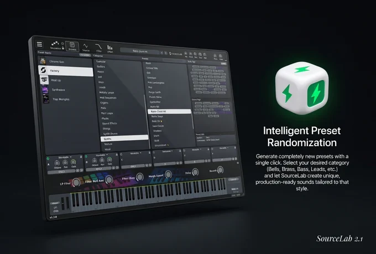Choose the Texture category
The width and height of the screenshot is (376, 254).
pos(108,144)
